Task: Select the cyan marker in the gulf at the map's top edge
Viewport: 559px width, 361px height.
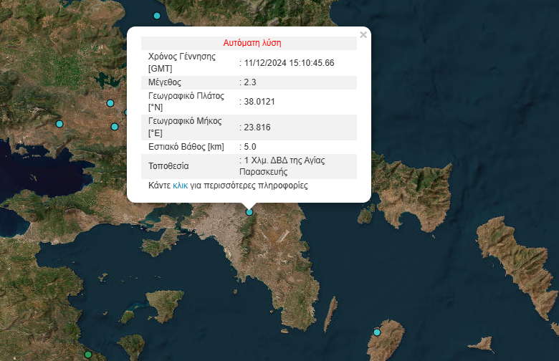Action: [x=157, y=15]
